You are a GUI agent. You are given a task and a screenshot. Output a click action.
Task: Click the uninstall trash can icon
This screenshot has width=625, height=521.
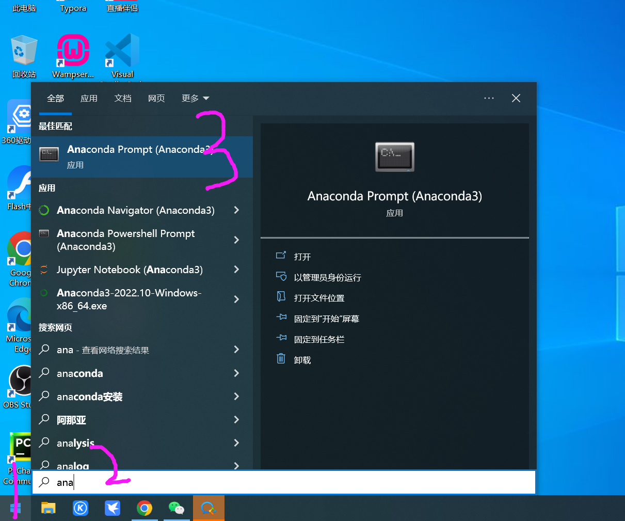click(x=281, y=358)
